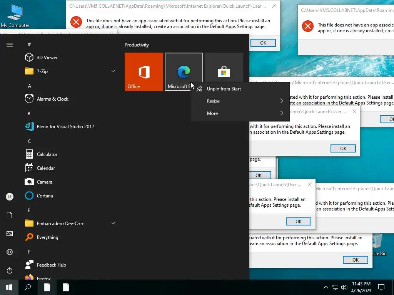Click the 'B' letter header in app list
The image size is (394, 295).
point(29,113)
